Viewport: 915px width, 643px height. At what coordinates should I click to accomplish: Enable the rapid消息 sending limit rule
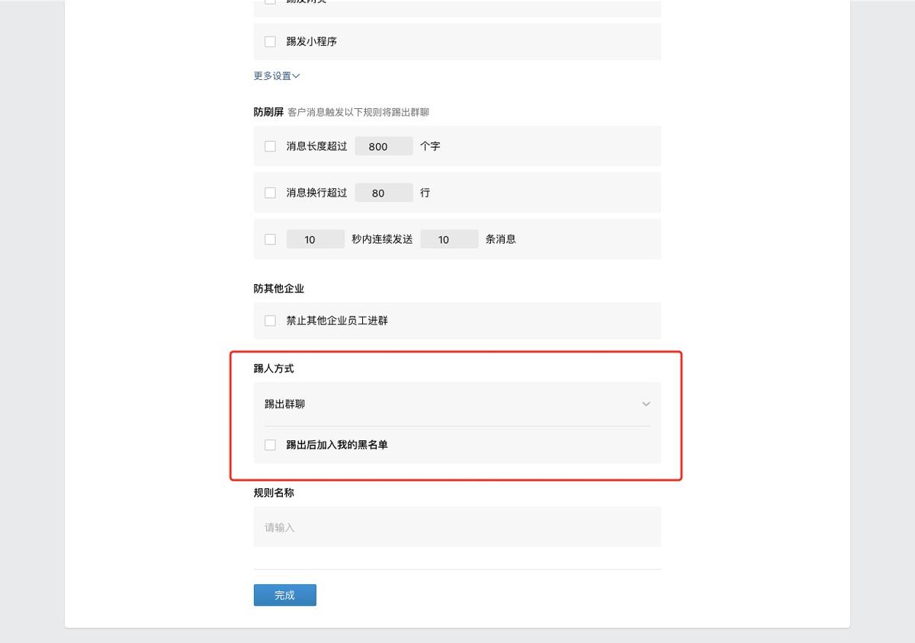(270, 238)
